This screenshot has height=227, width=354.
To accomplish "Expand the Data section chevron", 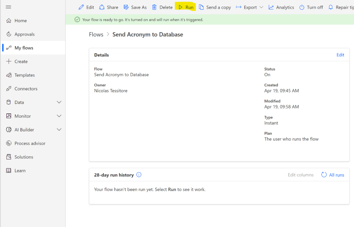I will coord(59,102).
